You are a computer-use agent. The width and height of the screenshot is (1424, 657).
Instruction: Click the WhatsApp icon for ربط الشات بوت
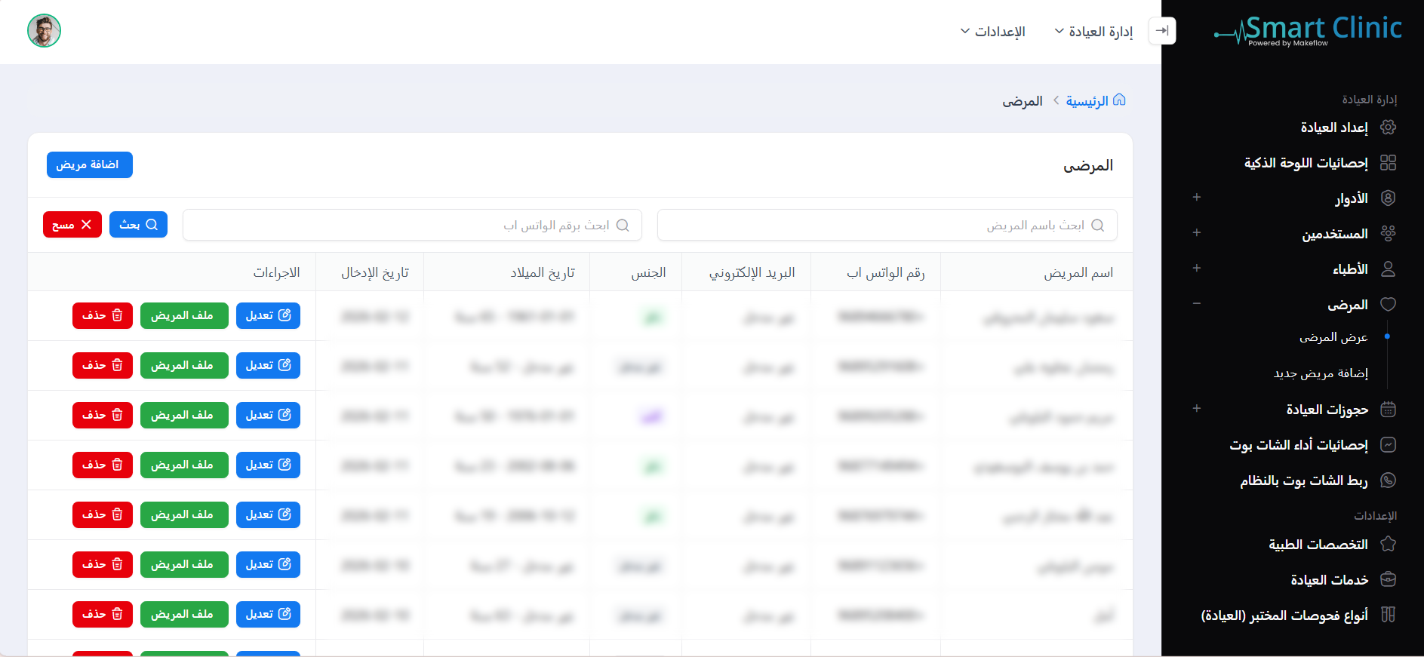[x=1388, y=480]
